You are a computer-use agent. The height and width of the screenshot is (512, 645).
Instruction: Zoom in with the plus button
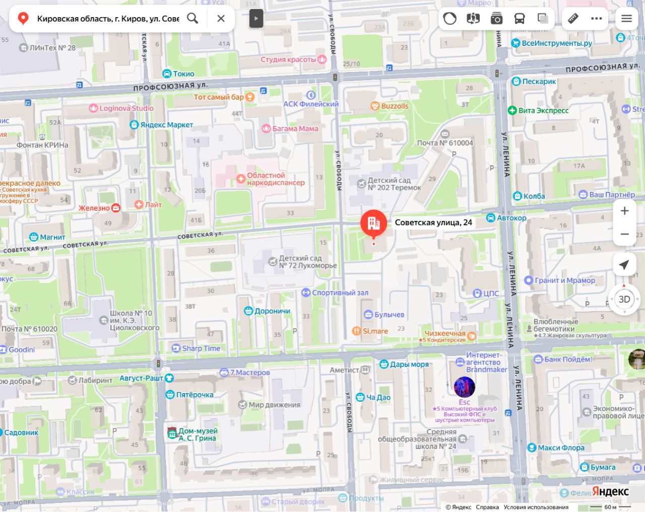click(x=624, y=211)
